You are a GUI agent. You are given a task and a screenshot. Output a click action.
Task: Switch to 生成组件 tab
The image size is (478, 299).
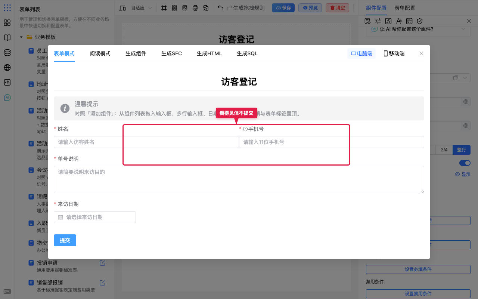pyautogui.click(x=136, y=53)
